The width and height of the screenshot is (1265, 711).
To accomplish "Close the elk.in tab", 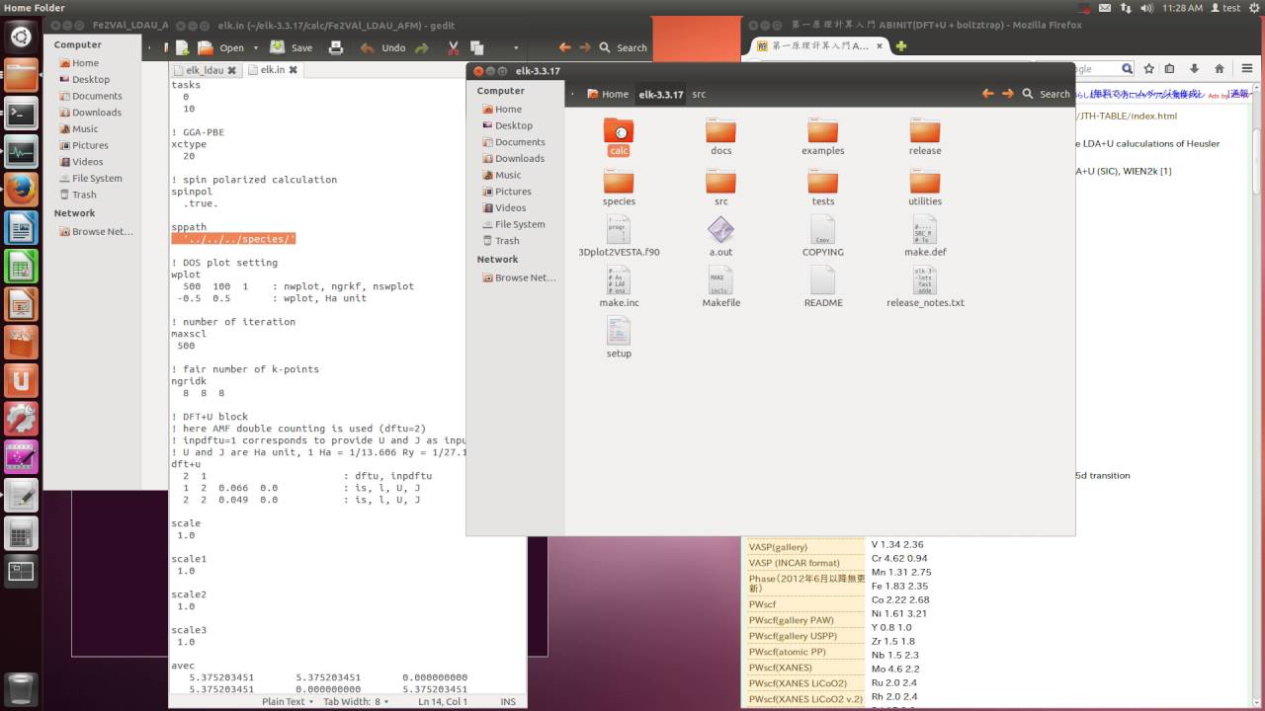I will point(293,70).
